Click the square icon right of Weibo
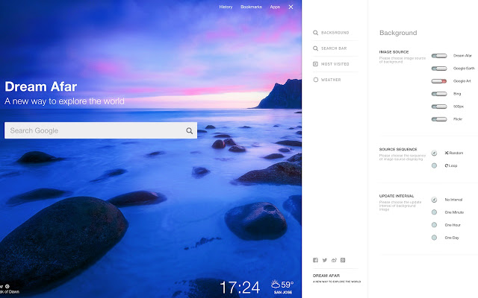The width and height of the screenshot is (478, 298). click(343, 260)
